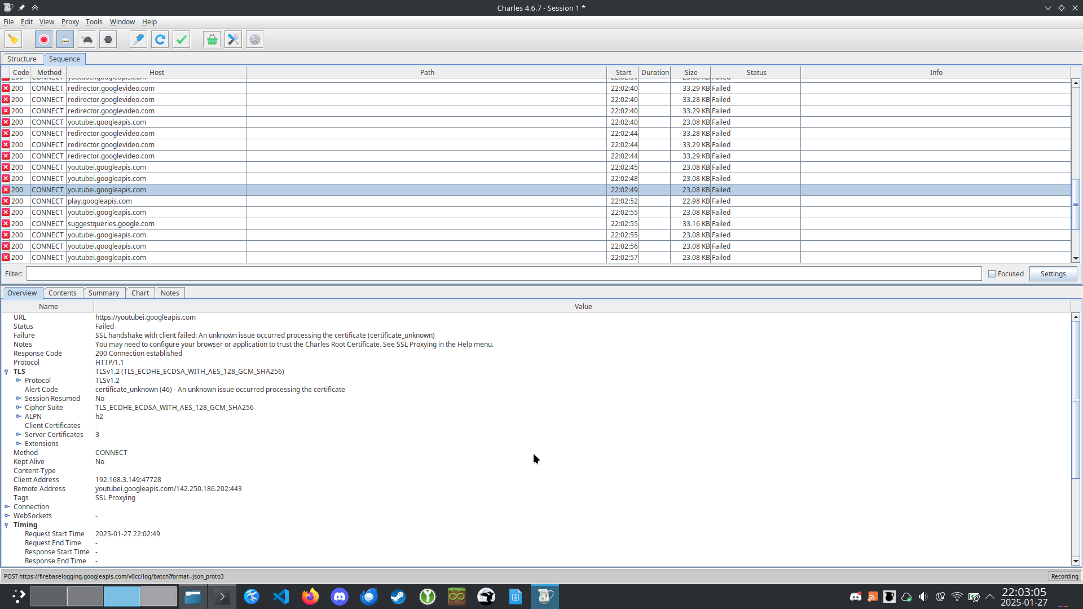Click the Wi-Fi network tray icon
Viewport: 1083px width, 609px height.
point(957,597)
